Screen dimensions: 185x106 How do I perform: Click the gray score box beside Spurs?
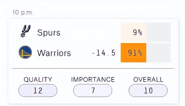[158, 32]
